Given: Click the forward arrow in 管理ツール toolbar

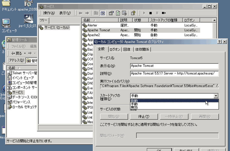Looking at the screenshot, I should click(x=30, y=53).
